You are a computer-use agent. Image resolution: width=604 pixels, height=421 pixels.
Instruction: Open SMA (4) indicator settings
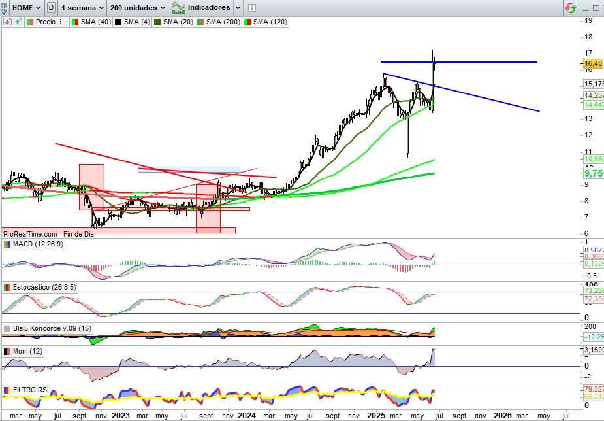coord(132,22)
